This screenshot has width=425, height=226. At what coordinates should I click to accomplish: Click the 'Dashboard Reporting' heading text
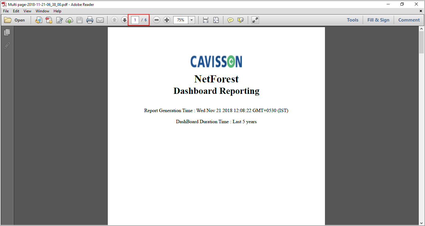(217, 91)
